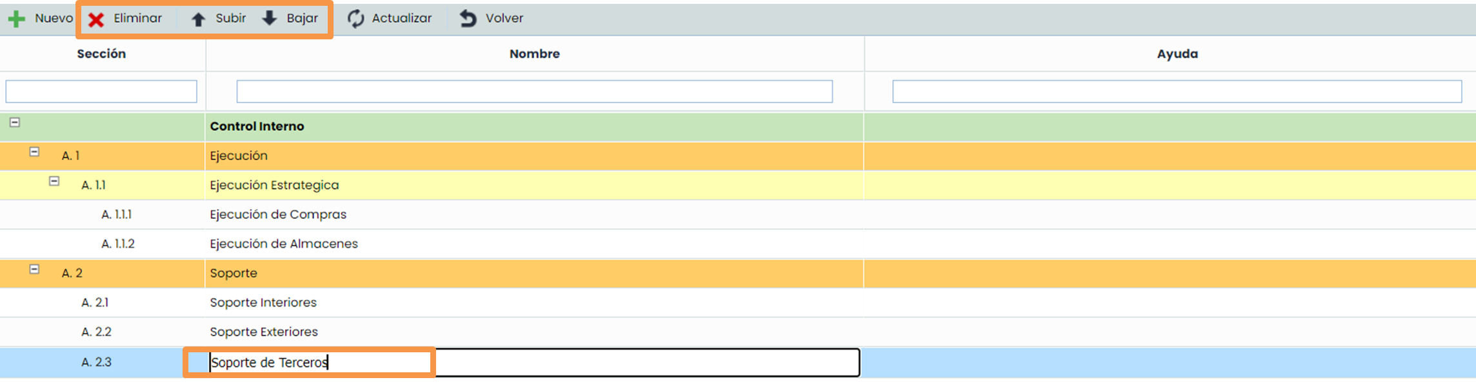Image resolution: width=1476 pixels, height=391 pixels.
Task: Select the Soporte Interiores row
Action: [x=263, y=303]
